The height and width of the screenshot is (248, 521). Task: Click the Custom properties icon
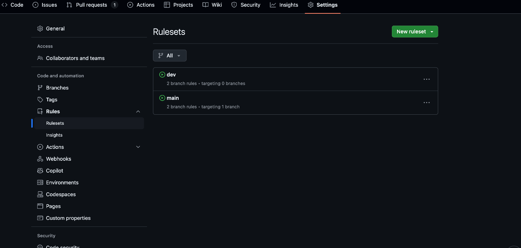click(x=40, y=218)
